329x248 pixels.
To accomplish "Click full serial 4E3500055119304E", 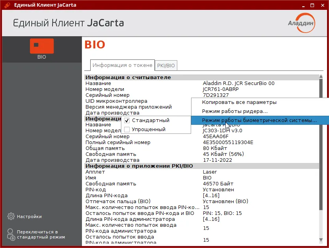I will (x=228, y=143).
